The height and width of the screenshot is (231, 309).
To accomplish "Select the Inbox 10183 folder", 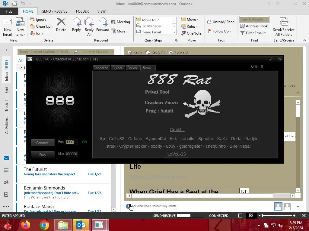I will tap(7, 70).
